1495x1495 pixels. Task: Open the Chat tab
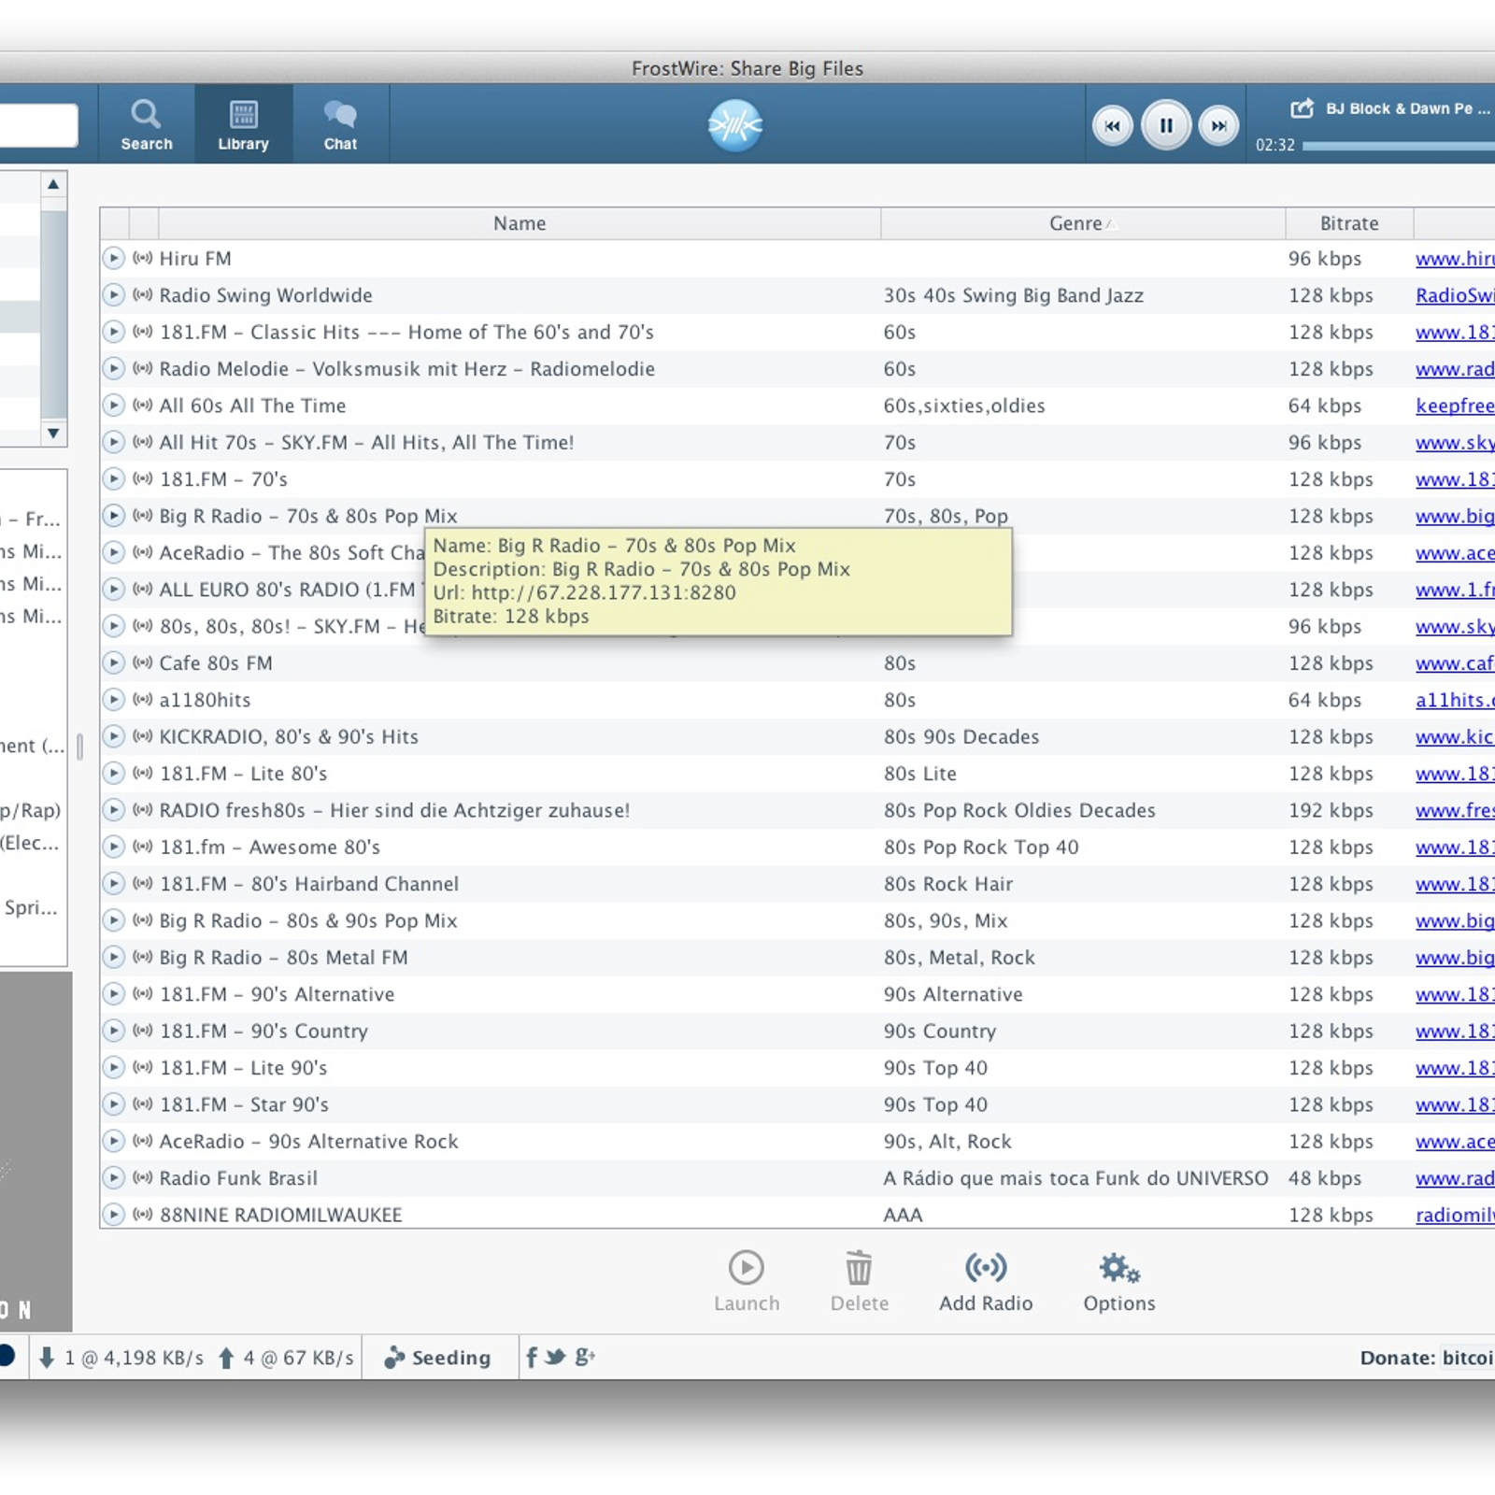coord(340,124)
